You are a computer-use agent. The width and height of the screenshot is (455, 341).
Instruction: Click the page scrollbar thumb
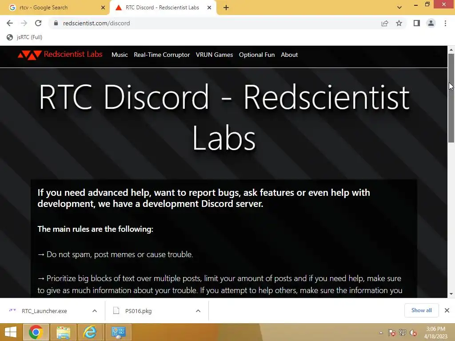pos(451,98)
